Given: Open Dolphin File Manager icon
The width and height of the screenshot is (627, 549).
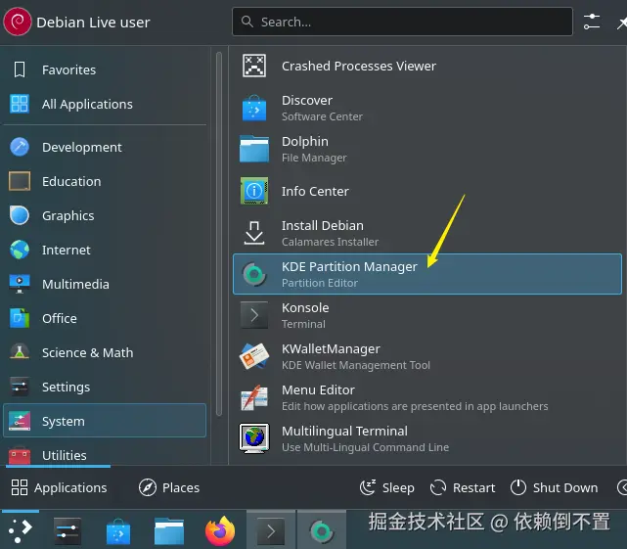Looking at the screenshot, I should click(254, 149).
